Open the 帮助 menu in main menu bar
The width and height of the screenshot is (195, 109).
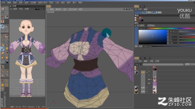(80, 3)
